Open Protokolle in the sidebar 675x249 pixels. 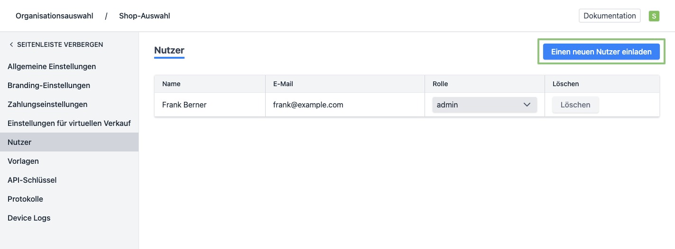pos(25,199)
